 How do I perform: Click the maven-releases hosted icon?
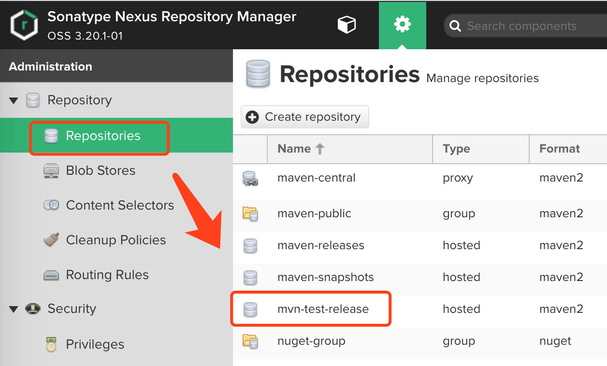point(250,246)
